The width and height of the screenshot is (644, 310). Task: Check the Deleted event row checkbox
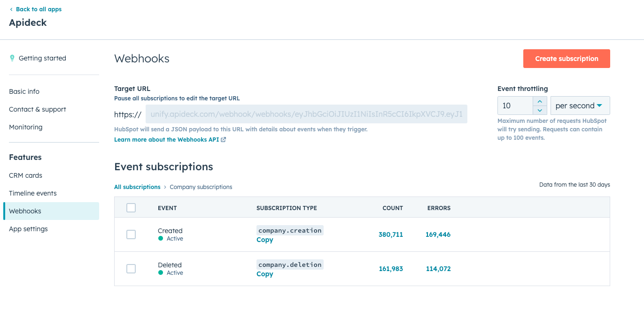tap(131, 269)
